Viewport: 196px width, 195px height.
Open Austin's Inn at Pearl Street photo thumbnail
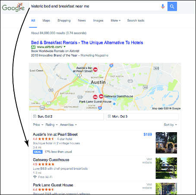[x=166, y=143]
